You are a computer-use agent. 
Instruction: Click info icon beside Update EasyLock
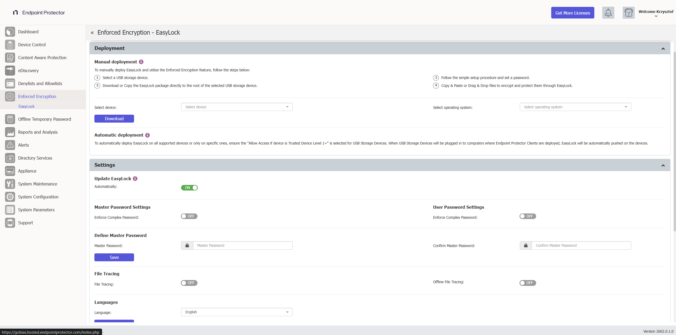(x=135, y=179)
